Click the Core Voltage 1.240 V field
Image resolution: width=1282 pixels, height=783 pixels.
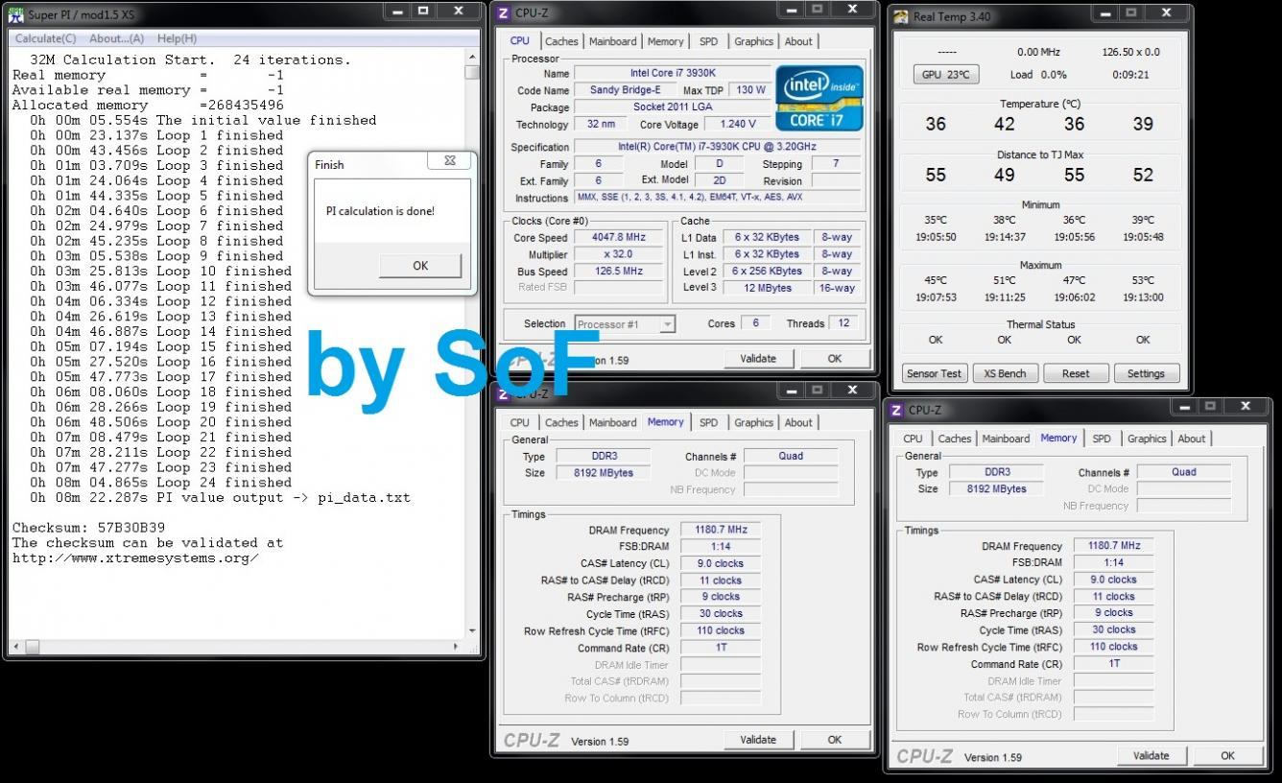(737, 125)
